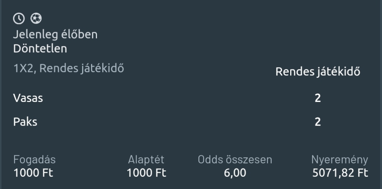Screen dimensions: 382x189
Task: Click the soccer ball sport icon
Action: point(36,18)
